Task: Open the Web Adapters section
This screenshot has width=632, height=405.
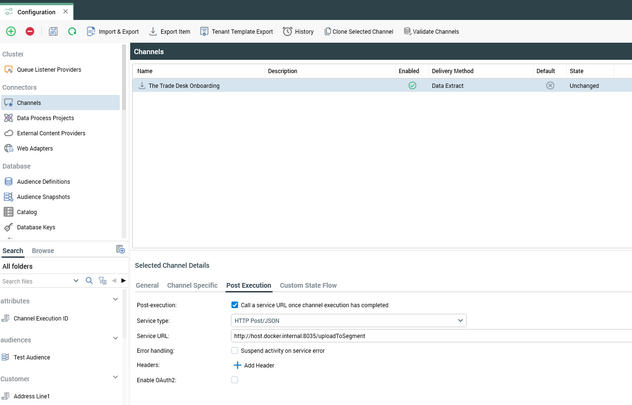Action: (35, 148)
